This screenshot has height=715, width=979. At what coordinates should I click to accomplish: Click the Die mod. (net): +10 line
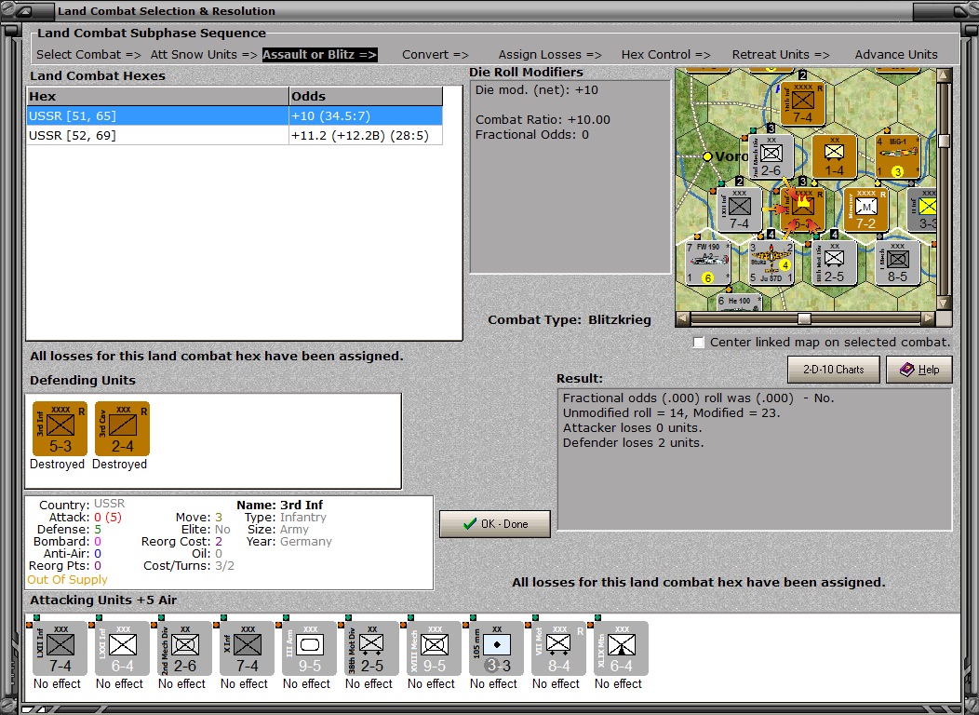click(537, 90)
